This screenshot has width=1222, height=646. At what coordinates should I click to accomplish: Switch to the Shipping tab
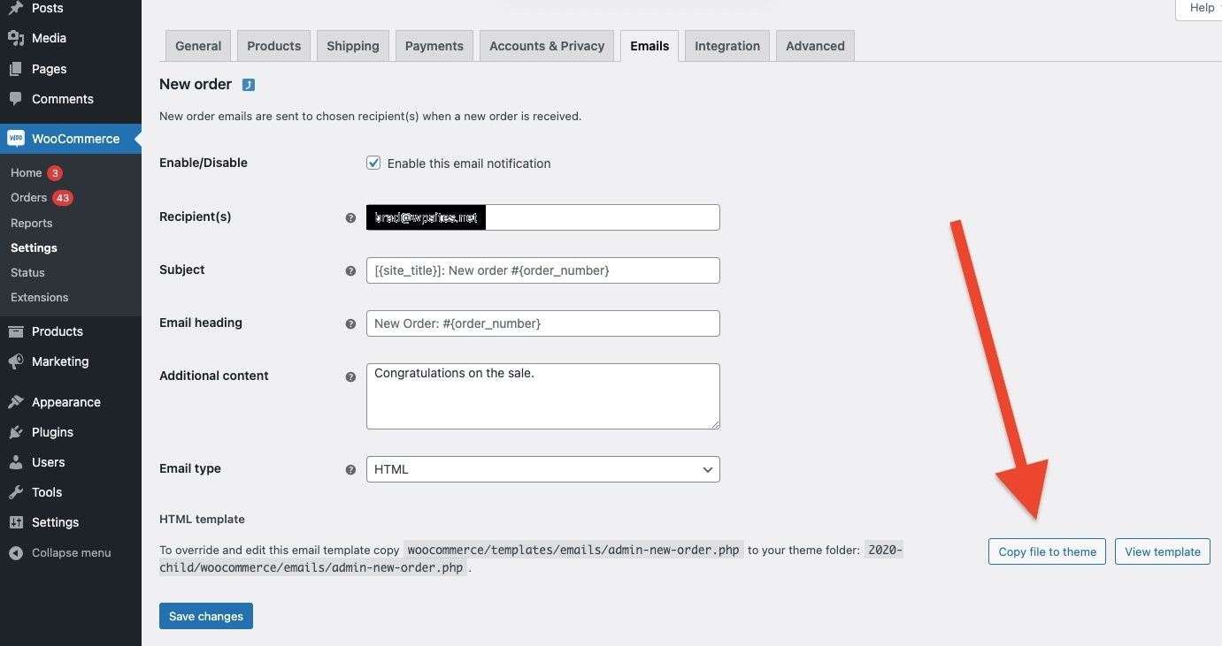coord(352,45)
